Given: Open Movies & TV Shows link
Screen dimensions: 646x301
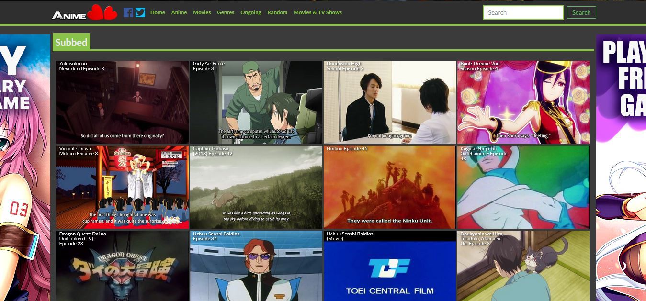Looking at the screenshot, I should coord(318,12).
